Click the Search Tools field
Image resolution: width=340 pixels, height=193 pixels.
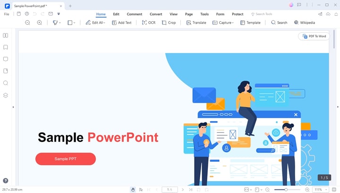262,14
